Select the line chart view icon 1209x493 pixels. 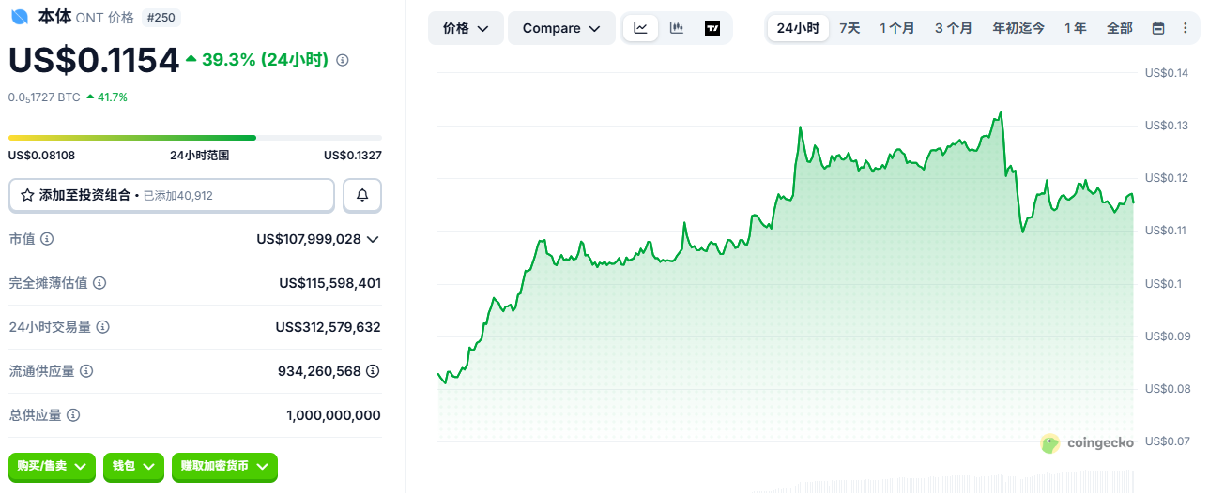(x=640, y=28)
